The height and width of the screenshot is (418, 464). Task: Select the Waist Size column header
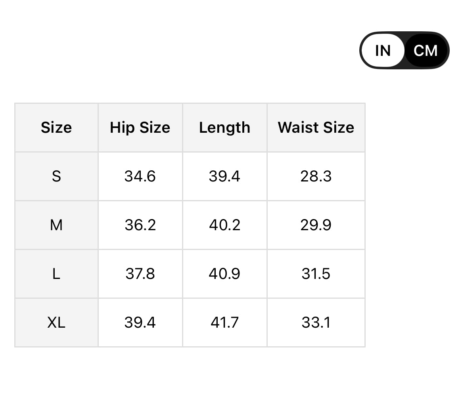tap(316, 128)
